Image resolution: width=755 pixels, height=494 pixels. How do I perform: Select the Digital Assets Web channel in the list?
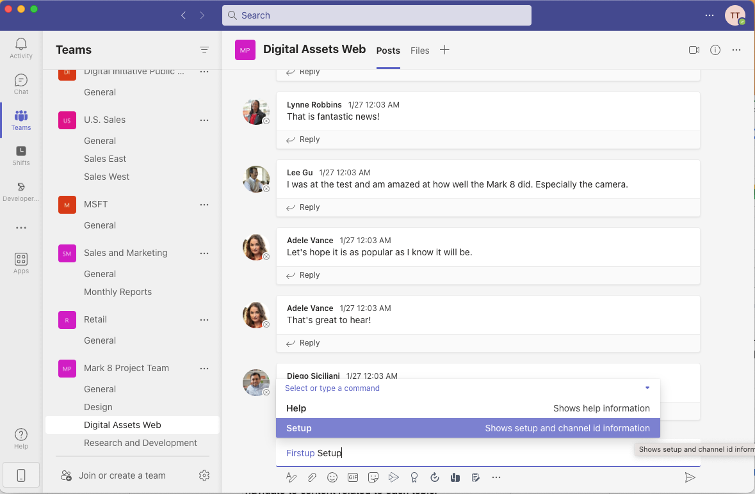tap(133, 426)
